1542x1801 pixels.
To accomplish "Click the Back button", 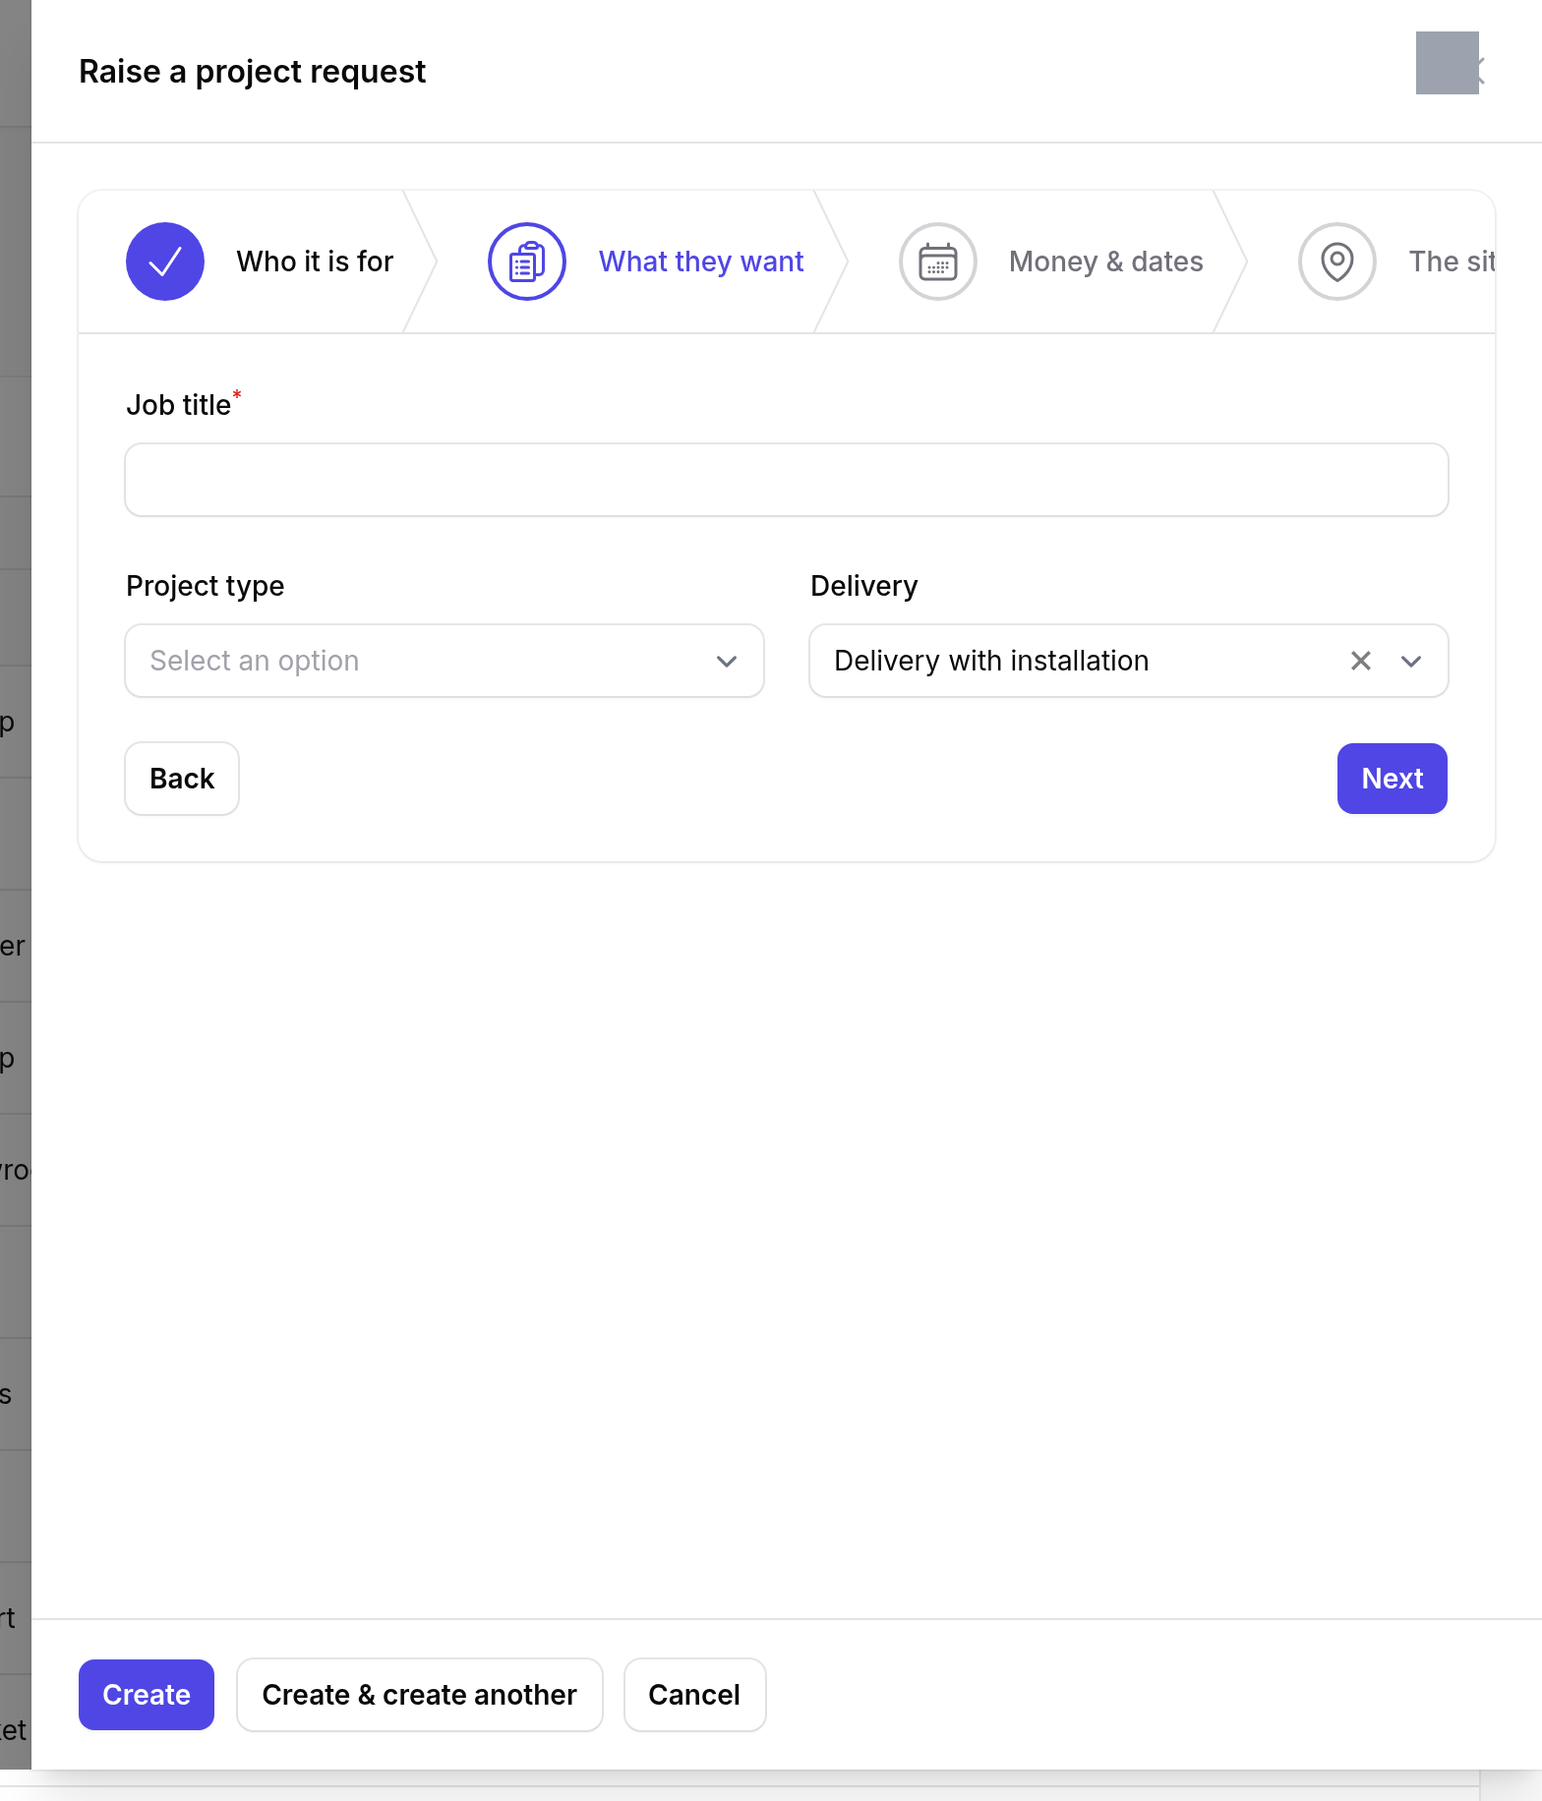I will coord(182,779).
